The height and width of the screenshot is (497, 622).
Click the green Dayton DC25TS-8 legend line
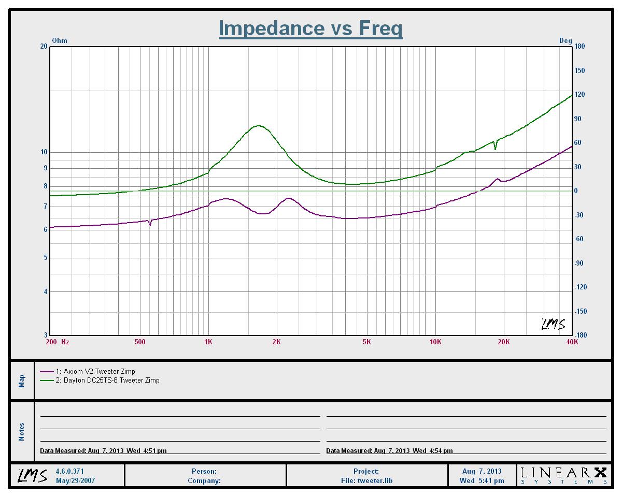(x=46, y=381)
